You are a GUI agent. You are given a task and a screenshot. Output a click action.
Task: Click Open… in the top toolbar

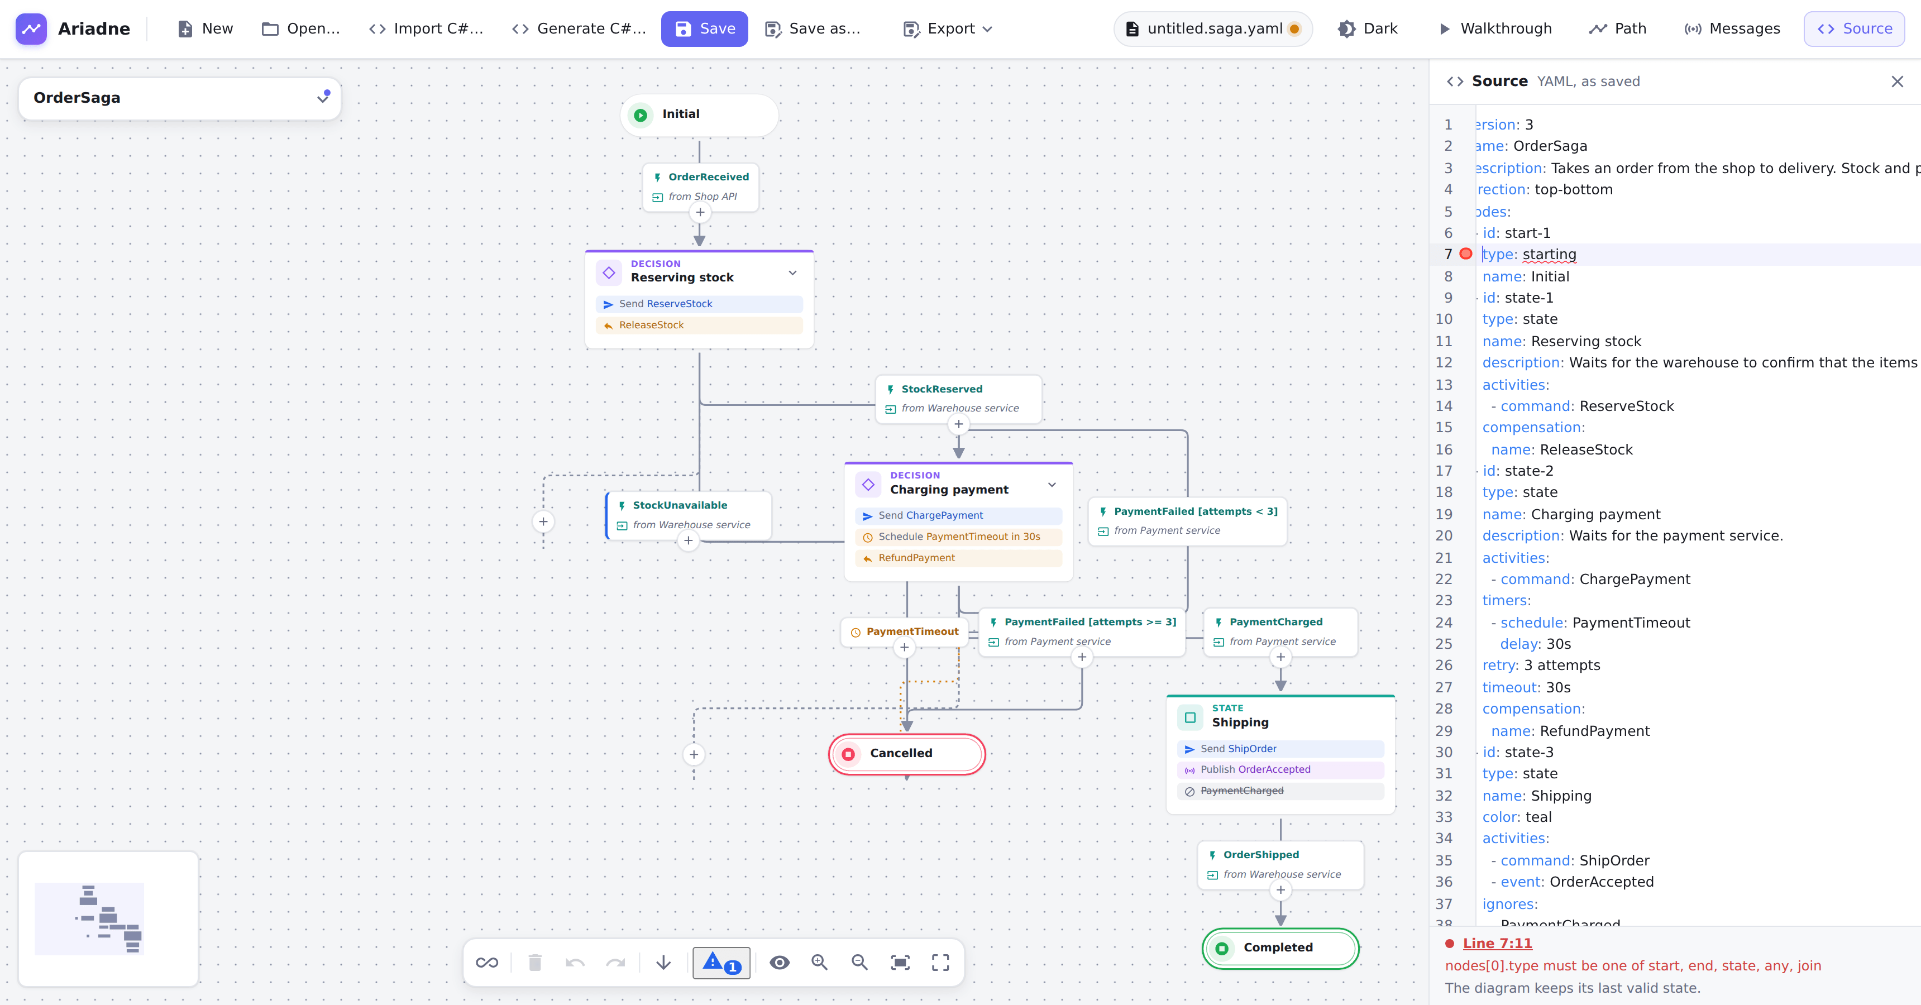pos(300,29)
